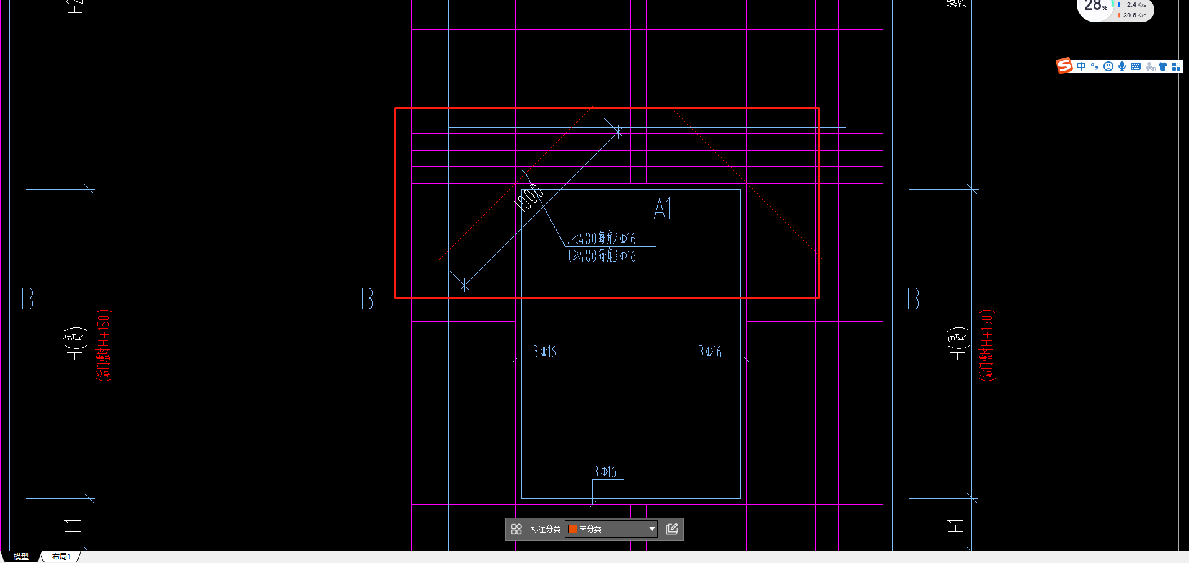Select the far-left B section label

[x=27, y=299]
